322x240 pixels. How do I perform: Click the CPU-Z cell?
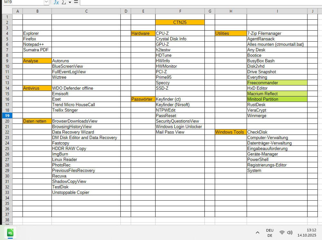pyautogui.click(x=180, y=33)
